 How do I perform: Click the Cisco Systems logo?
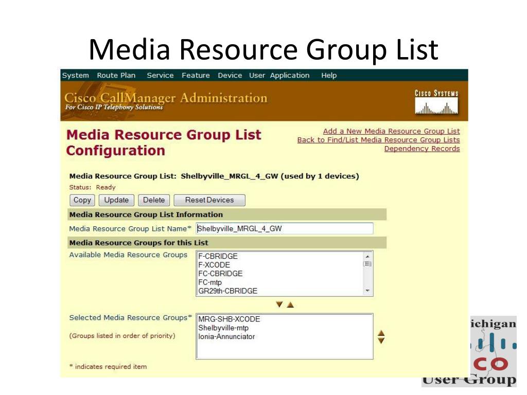click(436, 102)
